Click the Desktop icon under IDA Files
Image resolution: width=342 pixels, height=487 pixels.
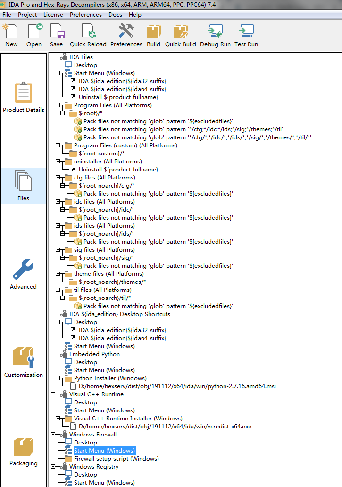tap(68, 65)
